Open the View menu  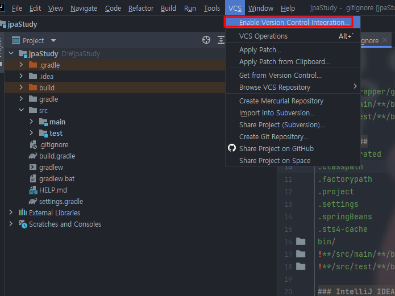56,9
